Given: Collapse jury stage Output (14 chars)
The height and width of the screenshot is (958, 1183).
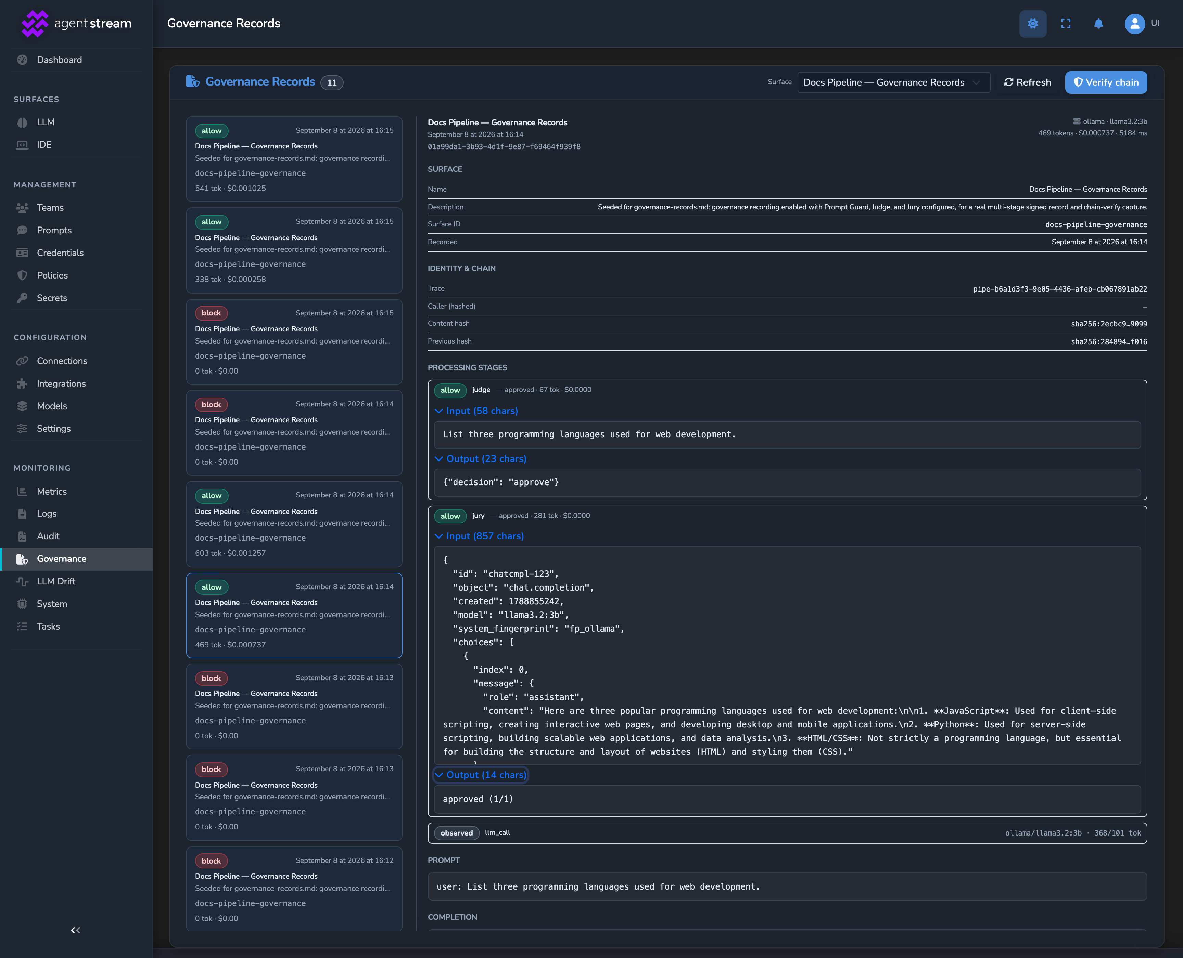Looking at the screenshot, I should click(480, 775).
